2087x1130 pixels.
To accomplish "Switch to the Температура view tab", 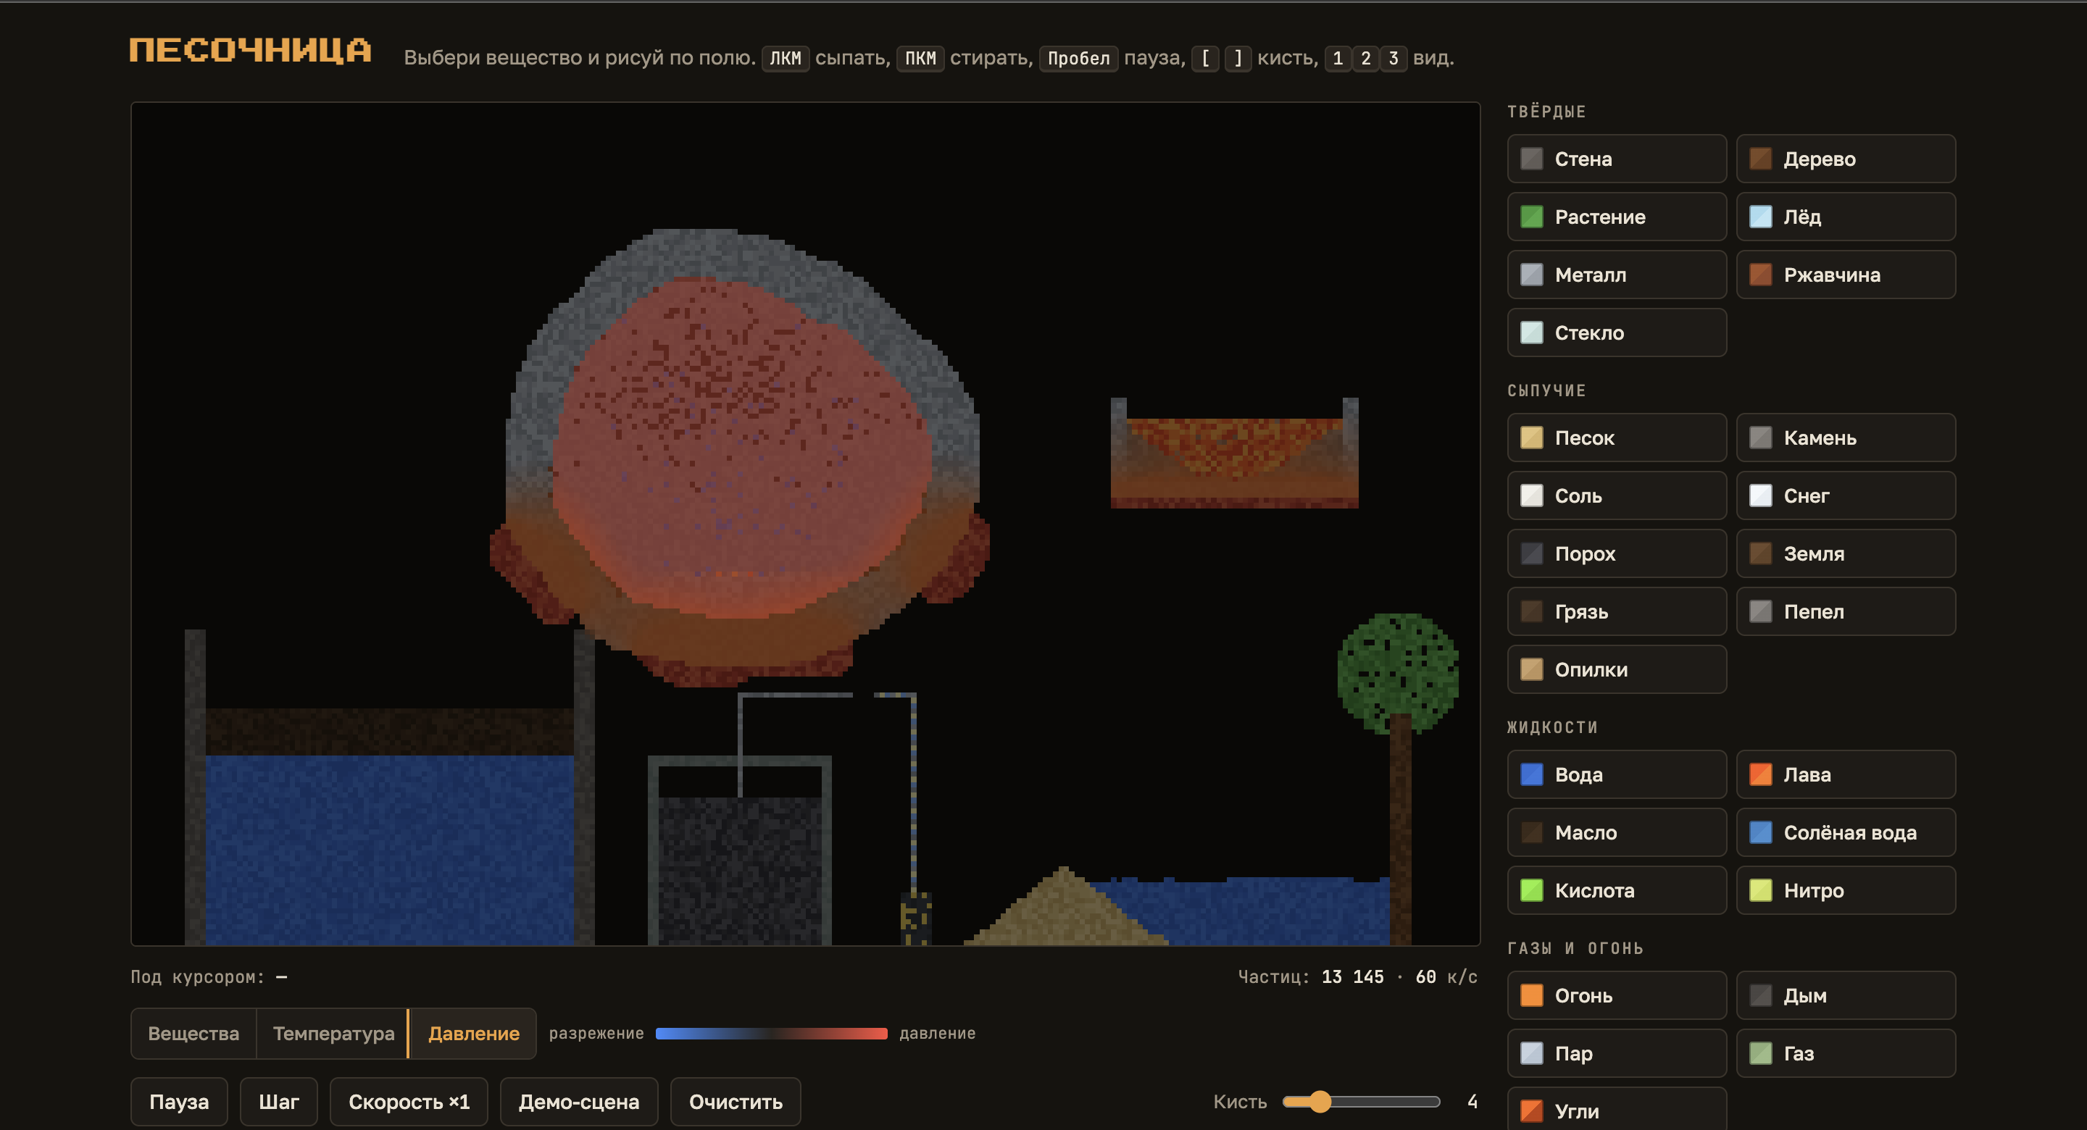I will [333, 1034].
